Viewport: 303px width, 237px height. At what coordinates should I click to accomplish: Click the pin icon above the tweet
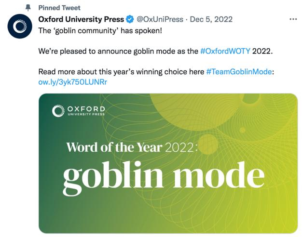[28, 8]
